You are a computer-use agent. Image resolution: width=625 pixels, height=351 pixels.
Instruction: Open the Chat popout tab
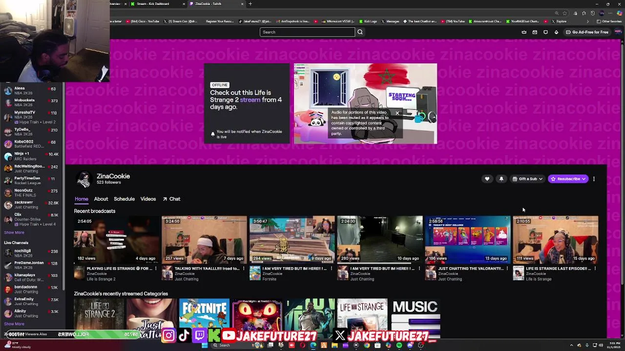point(171,199)
